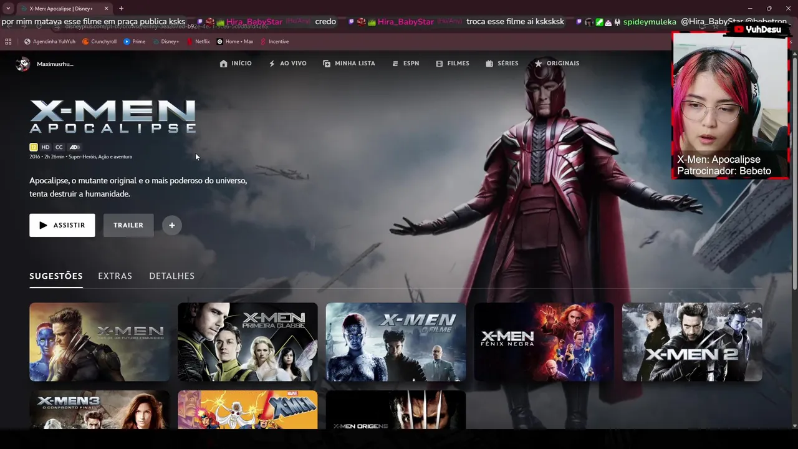Click the CC subtitles badge

[x=59, y=147]
